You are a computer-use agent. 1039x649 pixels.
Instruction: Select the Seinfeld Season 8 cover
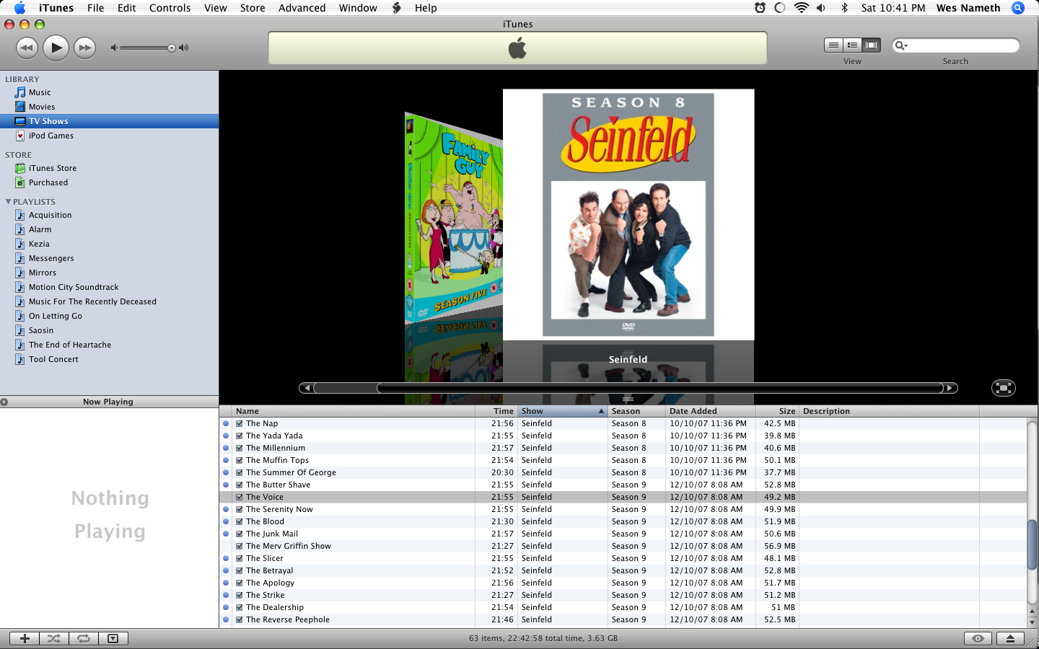(628, 214)
